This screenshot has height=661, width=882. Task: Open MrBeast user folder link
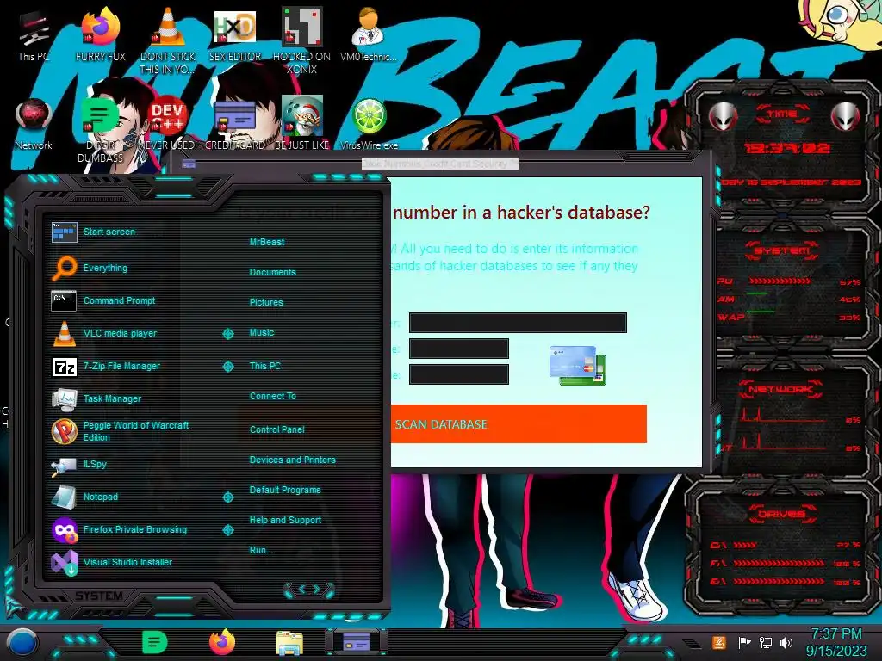267,242
